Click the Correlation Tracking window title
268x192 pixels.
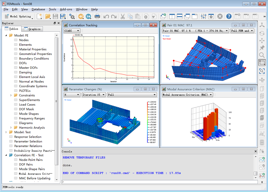click(83, 25)
